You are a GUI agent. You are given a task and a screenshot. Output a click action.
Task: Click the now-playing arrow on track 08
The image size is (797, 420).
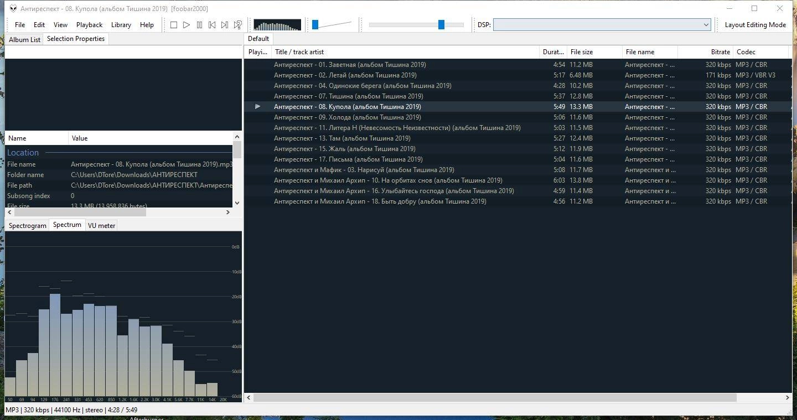click(x=257, y=106)
